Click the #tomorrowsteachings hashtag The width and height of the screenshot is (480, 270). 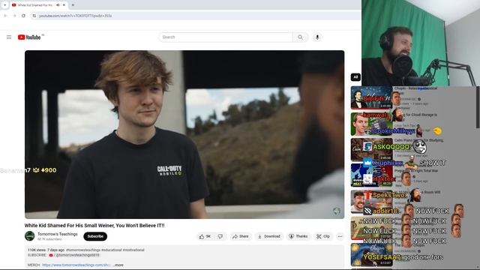[83, 250]
